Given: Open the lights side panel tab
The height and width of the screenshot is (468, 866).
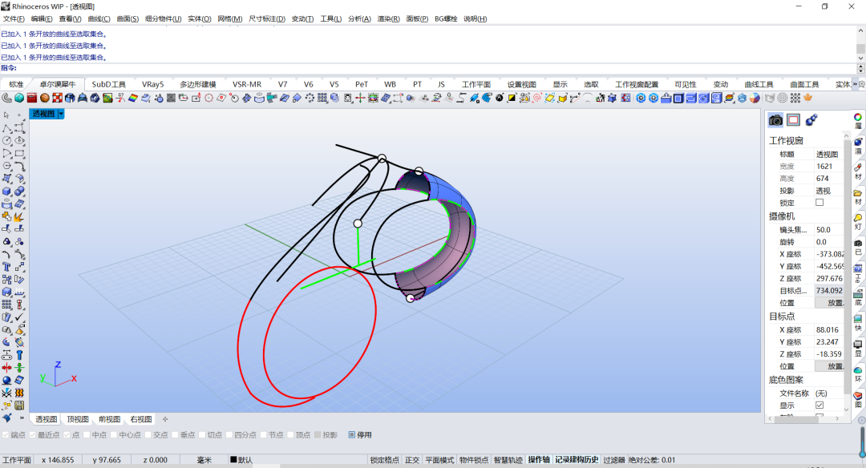Looking at the screenshot, I should click(858, 220).
